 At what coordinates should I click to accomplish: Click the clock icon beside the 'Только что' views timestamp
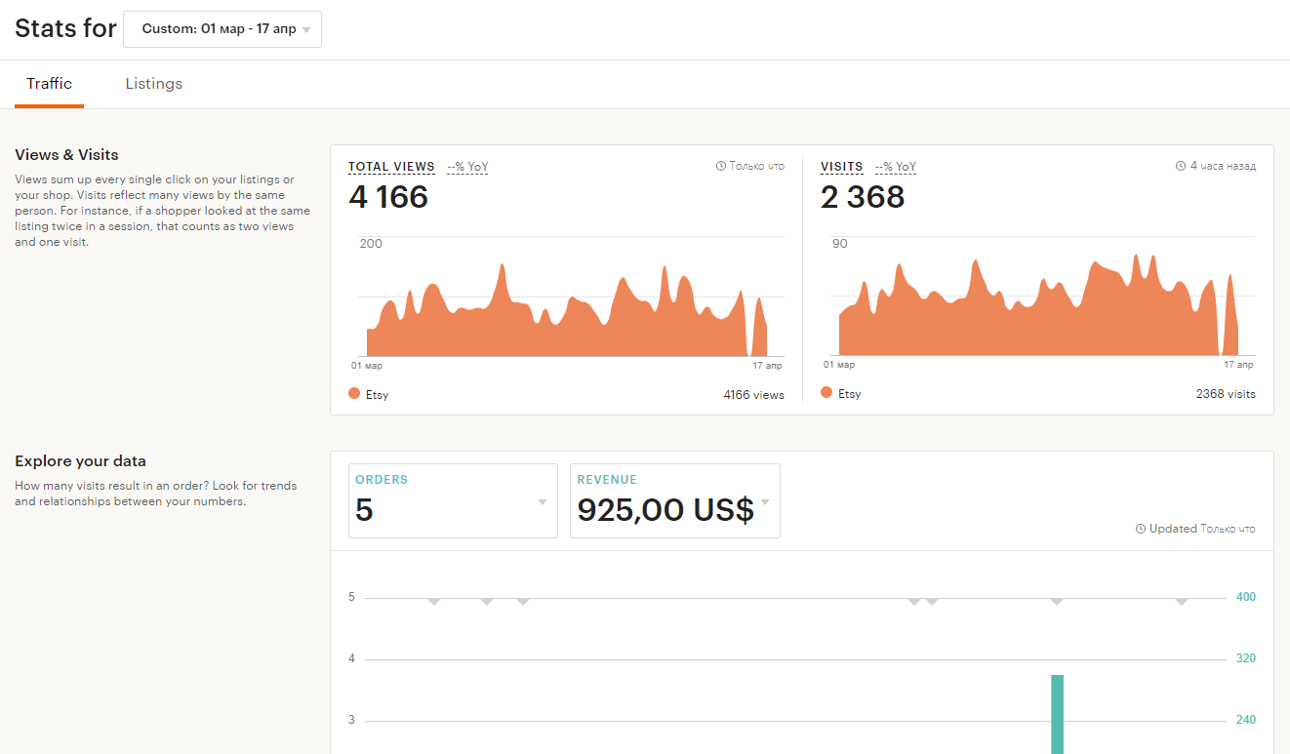[x=721, y=166]
